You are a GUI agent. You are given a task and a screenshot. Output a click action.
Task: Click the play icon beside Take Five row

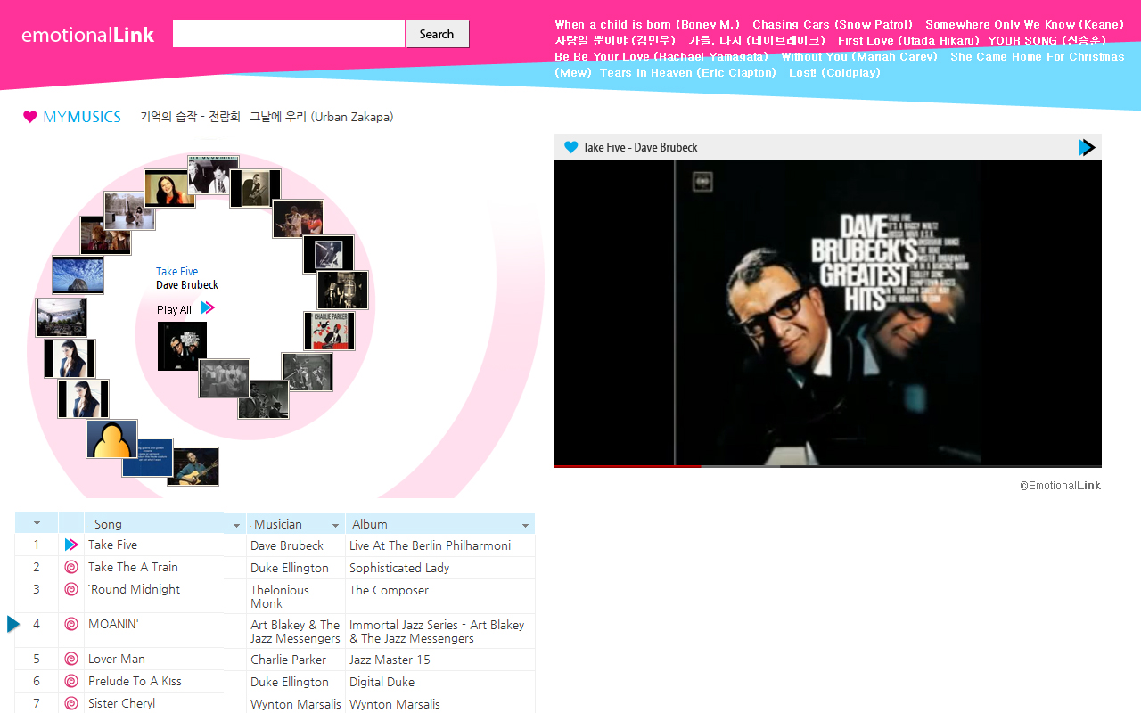pos(71,545)
